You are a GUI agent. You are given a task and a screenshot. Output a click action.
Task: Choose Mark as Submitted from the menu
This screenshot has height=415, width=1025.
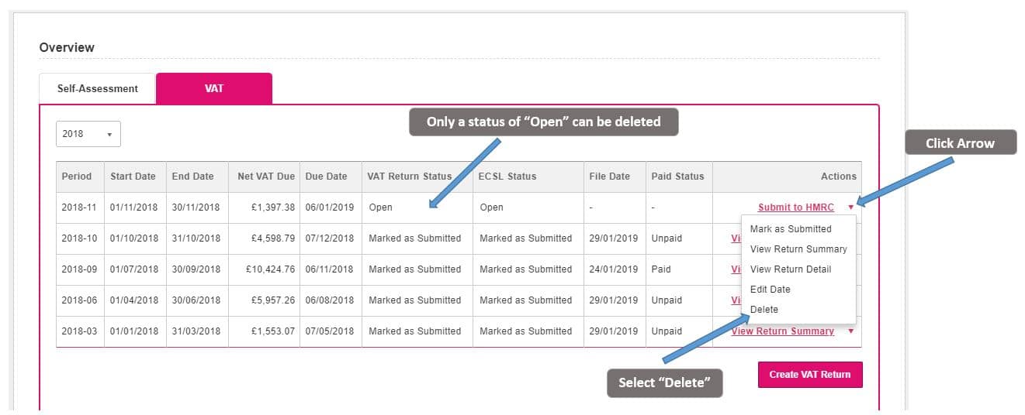[x=790, y=229]
